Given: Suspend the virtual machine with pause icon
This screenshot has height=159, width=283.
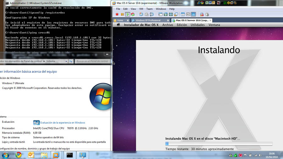Looking at the screenshot, I should [x=122, y=14].
